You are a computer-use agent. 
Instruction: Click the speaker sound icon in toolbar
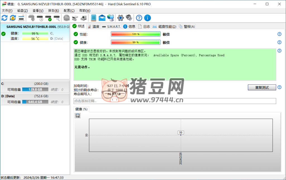(129, 18)
